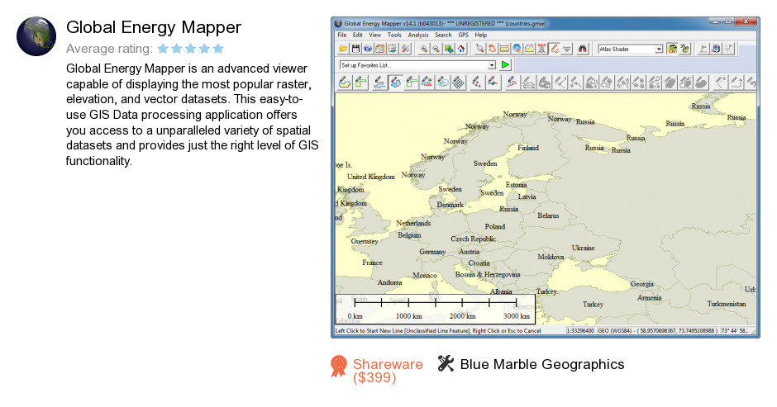Click the Ukraine label on the map
This screenshot has width=777, height=407.
[x=583, y=248]
